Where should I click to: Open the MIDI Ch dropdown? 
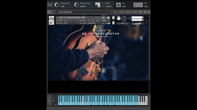(x=77, y=23)
